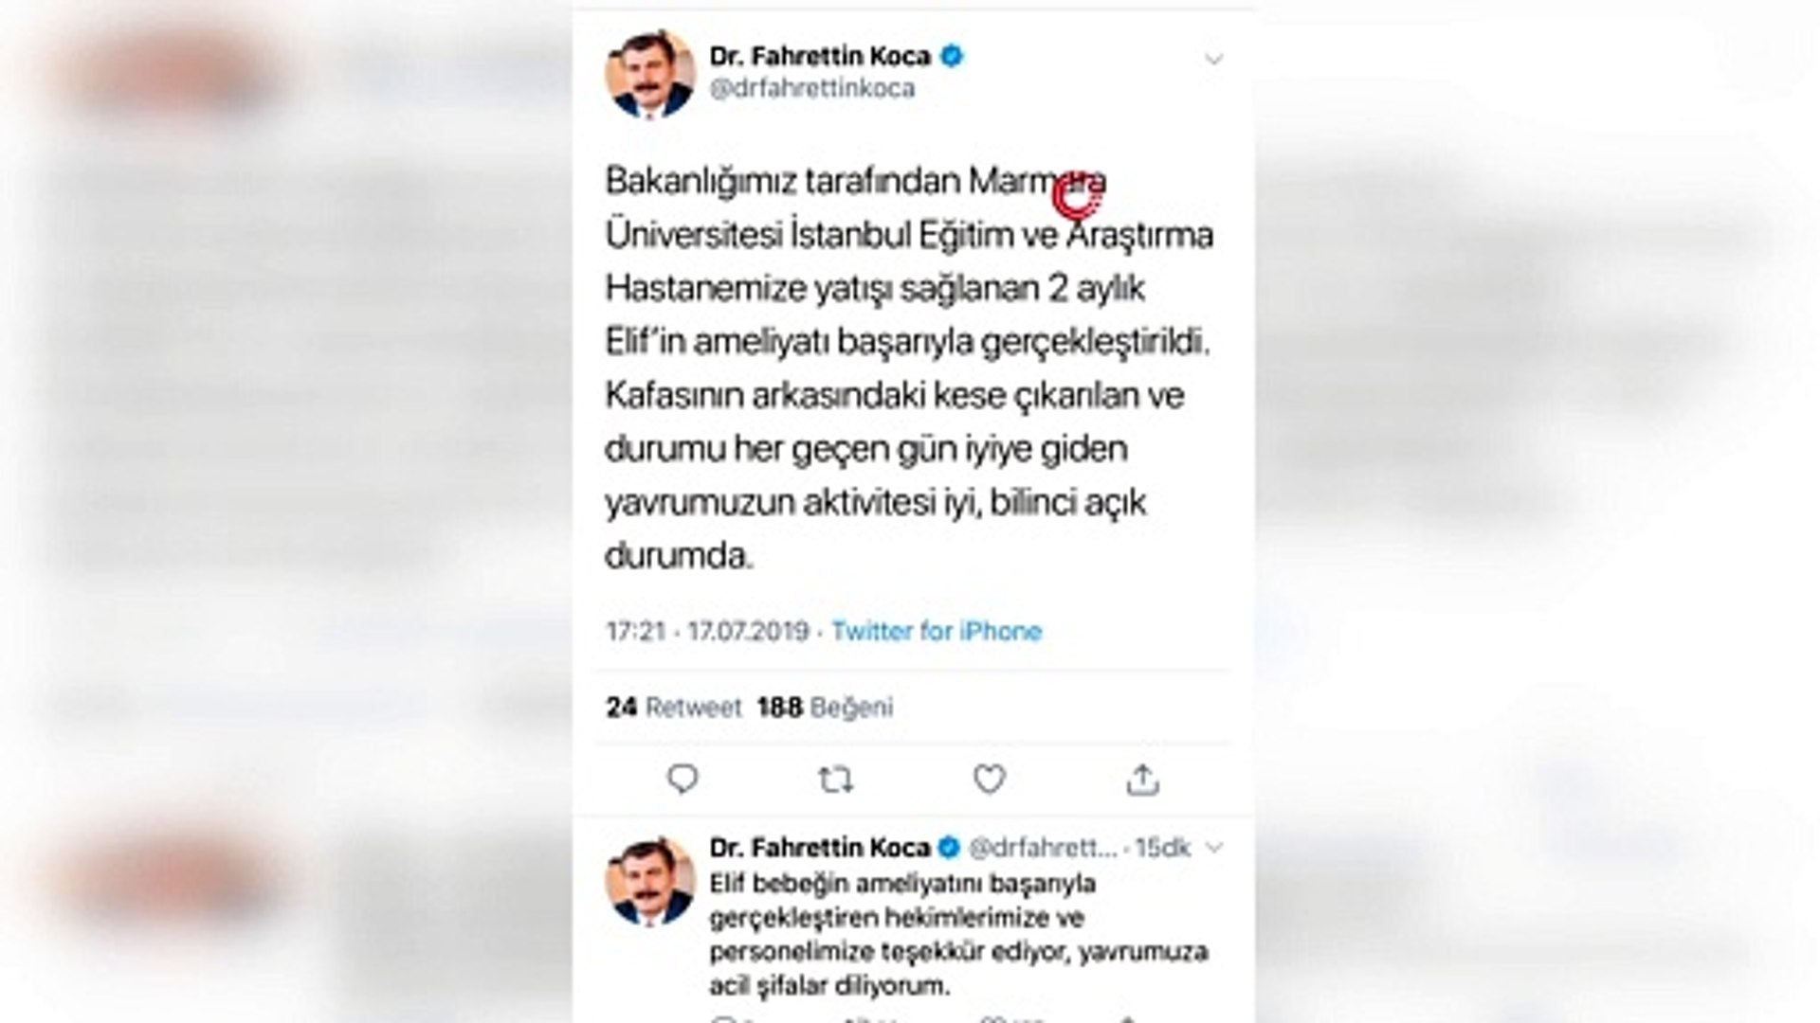Click the 17:21 · 17.07.2019 timestamp
Viewport: 1820px width, 1023px height.
(x=707, y=631)
